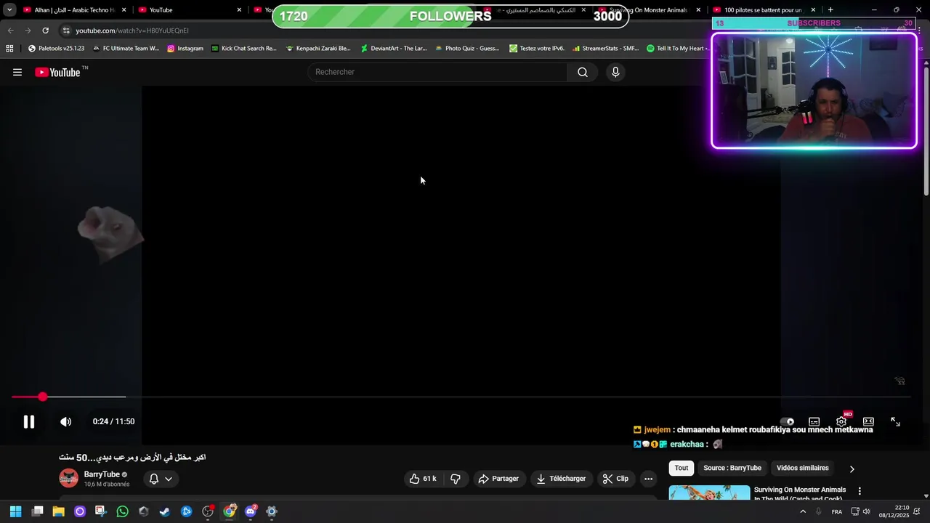
Task: Switch to the YouTube browser tab
Action: click(189, 10)
